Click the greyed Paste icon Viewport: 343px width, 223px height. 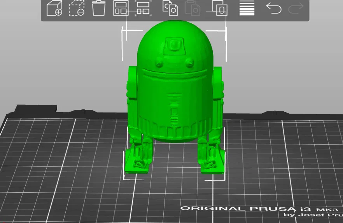[192, 8]
